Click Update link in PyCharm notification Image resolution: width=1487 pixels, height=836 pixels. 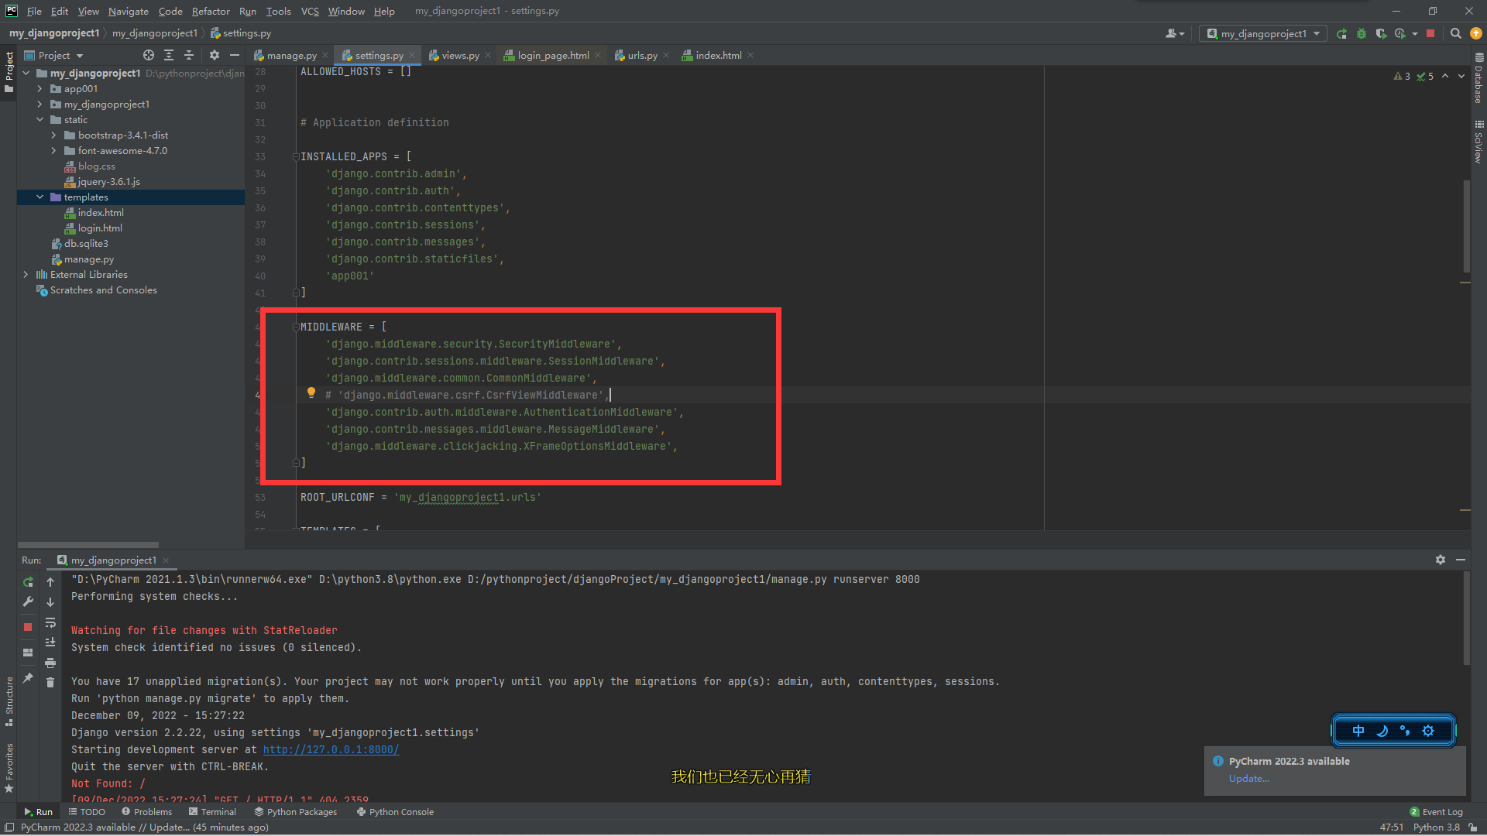pos(1248,779)
